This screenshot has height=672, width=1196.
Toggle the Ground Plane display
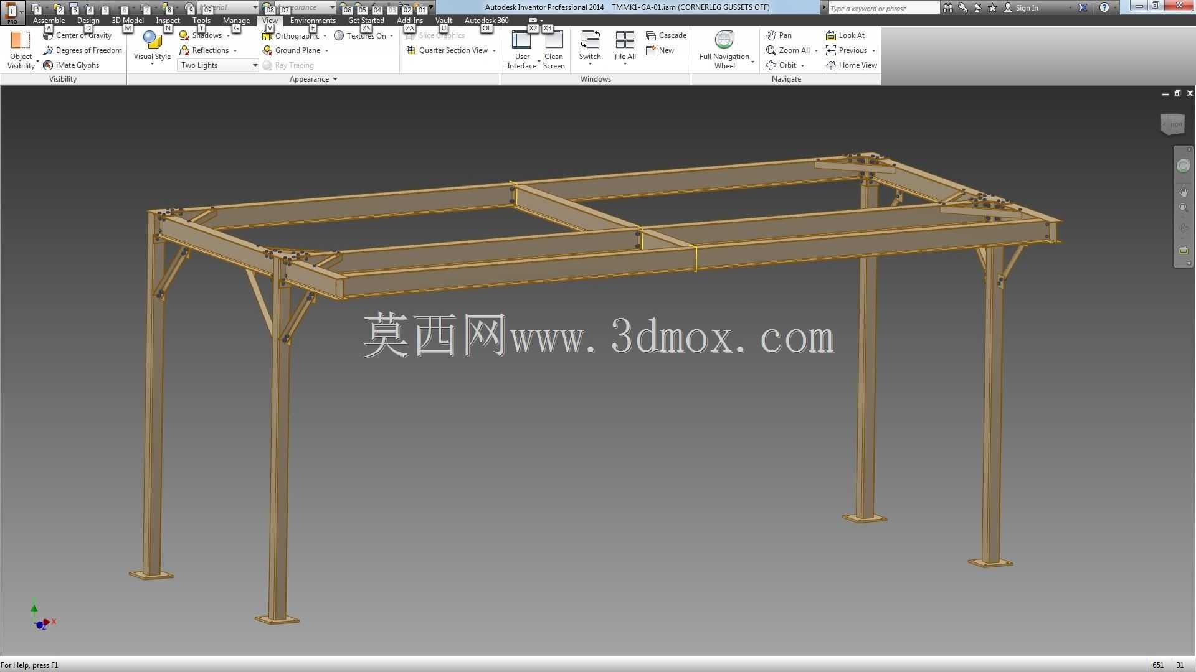tap(291, 50)
